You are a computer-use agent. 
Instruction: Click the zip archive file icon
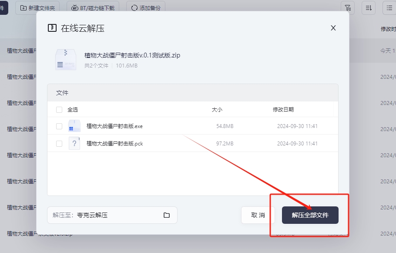tap(66, 60)
